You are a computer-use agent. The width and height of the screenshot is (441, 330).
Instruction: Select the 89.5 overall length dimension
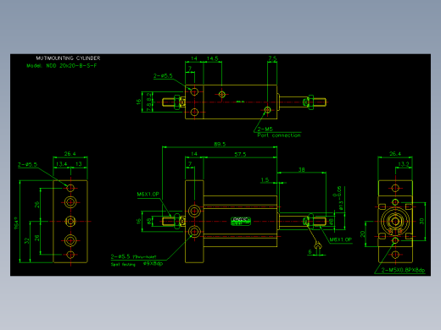pos(220,144)
